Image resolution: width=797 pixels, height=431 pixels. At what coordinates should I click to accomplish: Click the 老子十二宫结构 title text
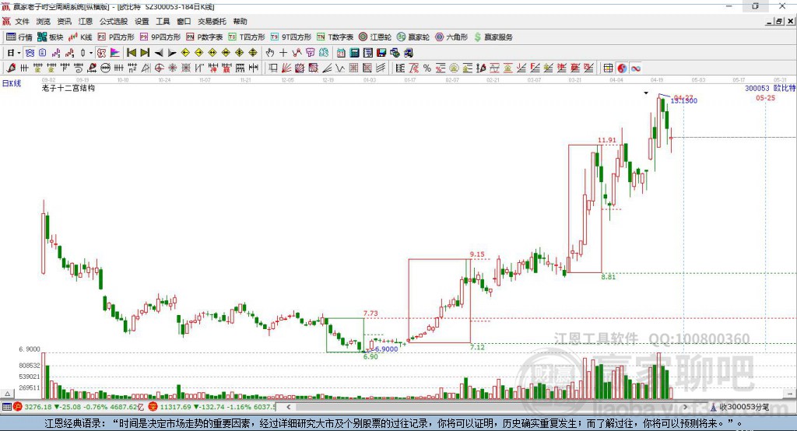pyautogui.click(x=68, y=88)
